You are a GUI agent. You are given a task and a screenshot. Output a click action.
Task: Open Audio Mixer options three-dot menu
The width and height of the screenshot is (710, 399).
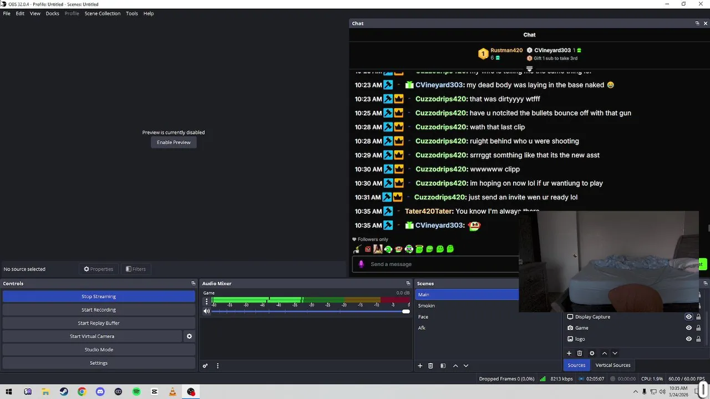(x=217, y=366)
